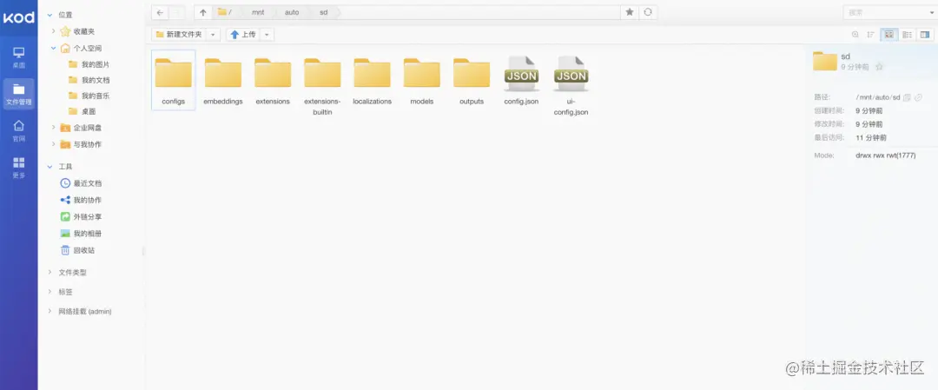Click the auto breadcrumb segment
This screenshot has height=390, width=938.
[292, 12]
